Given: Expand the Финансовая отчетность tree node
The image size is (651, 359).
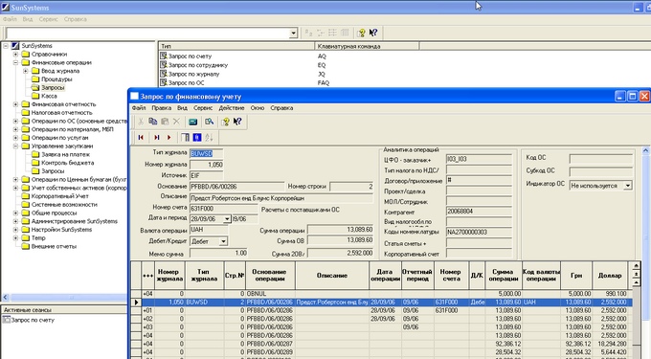Looking at the screenshot, I should click(15, 104).
